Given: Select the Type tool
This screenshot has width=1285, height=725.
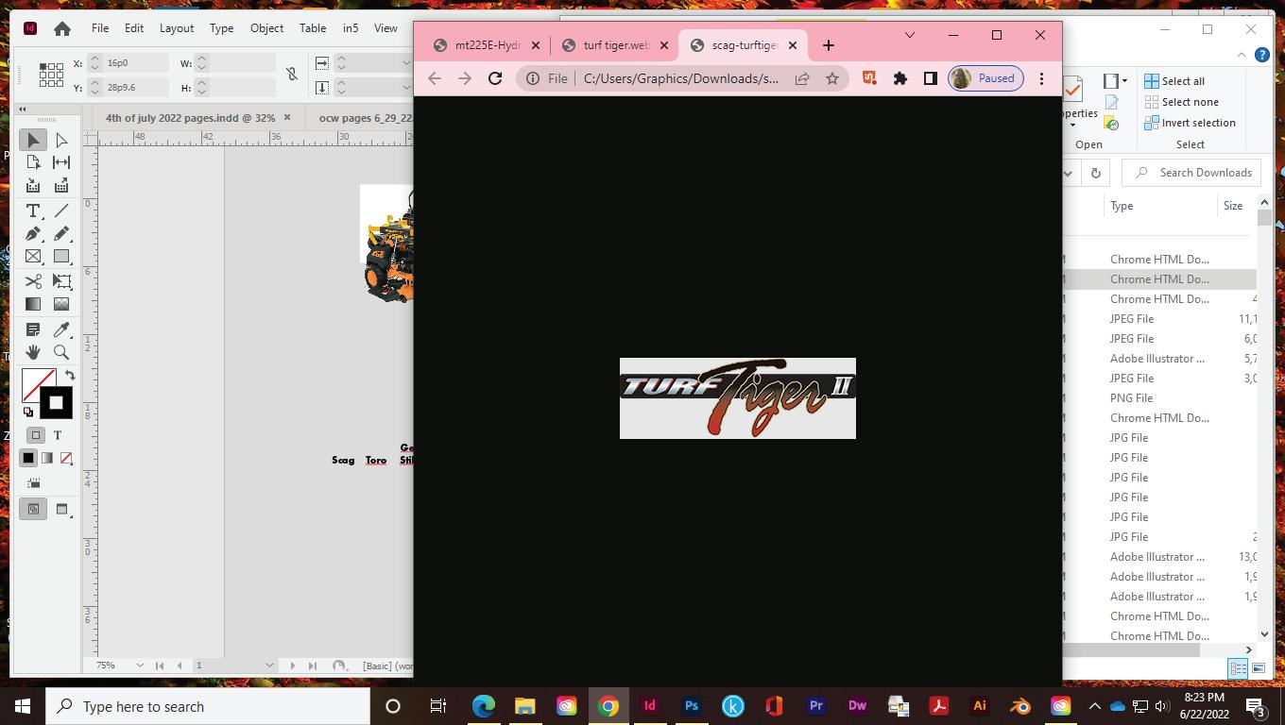Looking at the screenshot, I should tap(33, 211).
